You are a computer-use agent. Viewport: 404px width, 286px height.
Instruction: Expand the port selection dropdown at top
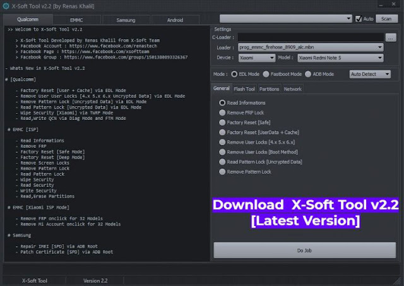(x=286, y=19)
